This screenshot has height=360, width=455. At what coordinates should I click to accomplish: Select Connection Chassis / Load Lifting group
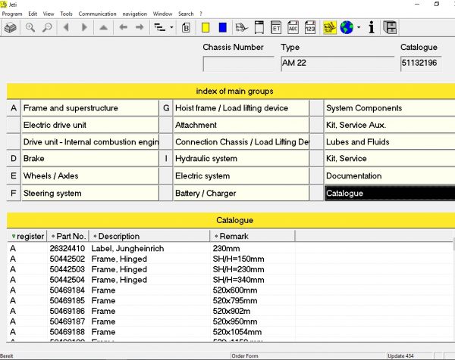(x=241, y=141)
